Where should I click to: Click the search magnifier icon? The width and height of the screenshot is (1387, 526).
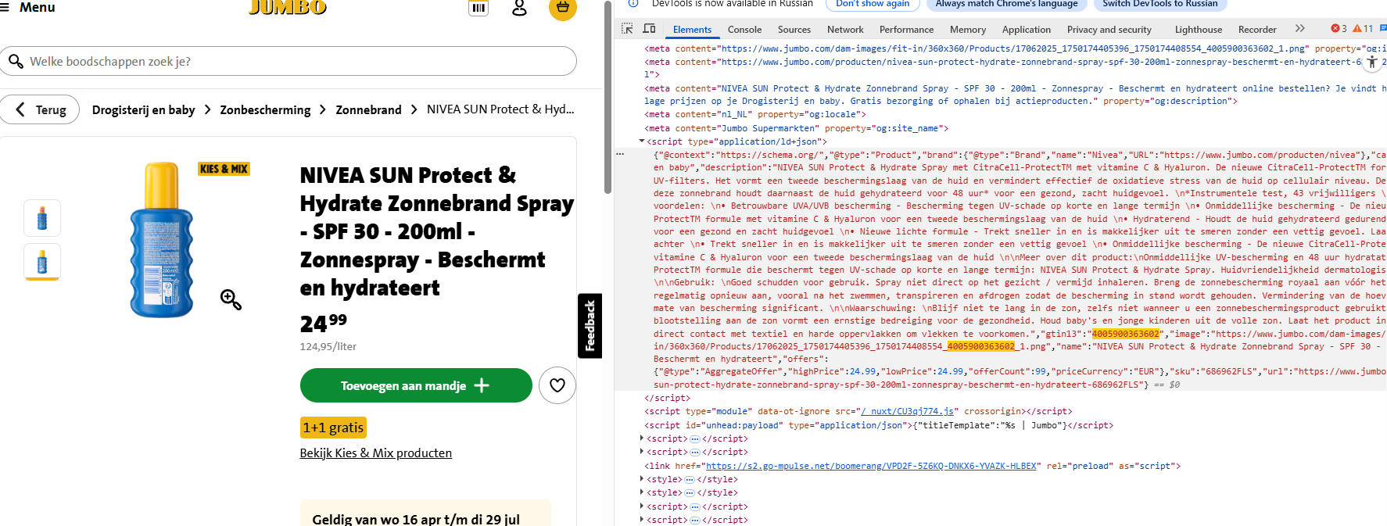pos(16,61)
